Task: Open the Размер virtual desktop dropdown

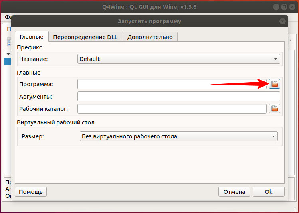Action: point(179,136)
